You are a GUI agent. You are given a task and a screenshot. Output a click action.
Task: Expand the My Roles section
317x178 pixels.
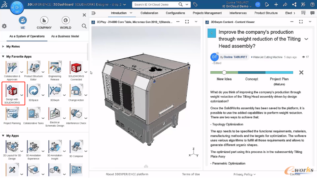[x=3, y=46]
